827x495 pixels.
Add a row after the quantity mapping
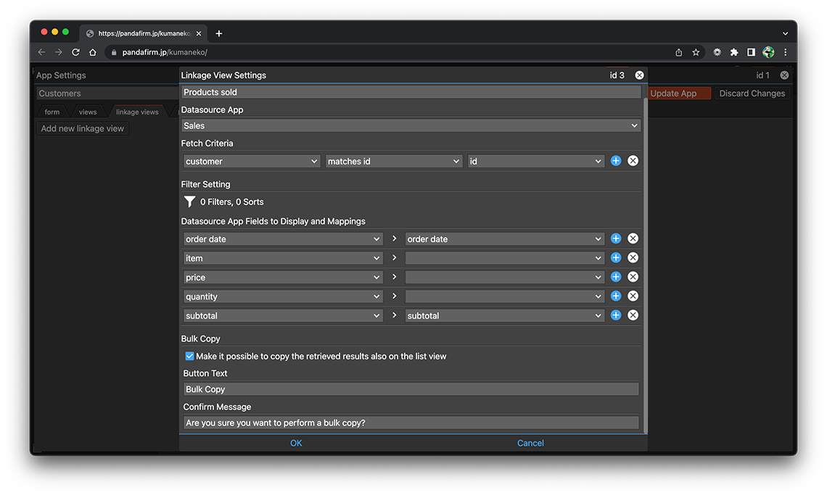pos(616,296)
